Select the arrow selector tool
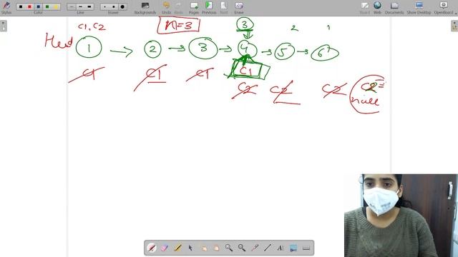458x257 pixels. pyautogui.click(x=190, y=248)
